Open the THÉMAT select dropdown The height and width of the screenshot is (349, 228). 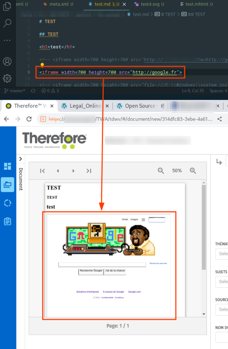point(222,254)
